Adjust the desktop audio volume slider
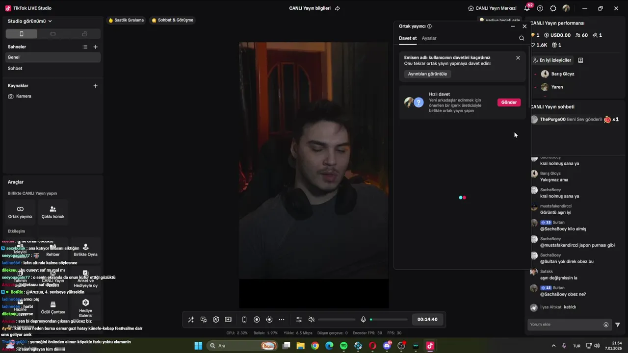This screenshot has width=628, height=353. [337, 320]
